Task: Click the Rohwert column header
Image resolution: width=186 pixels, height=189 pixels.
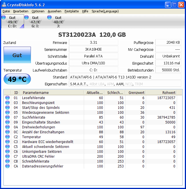Action: pyautogui.click(x=162, y=92)
